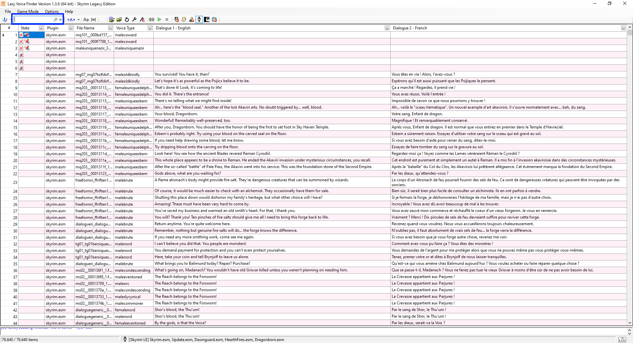The image size is (633, 343).
Task: Select line "By the gods, is that the Voice?"
Action: coord(272,323)
